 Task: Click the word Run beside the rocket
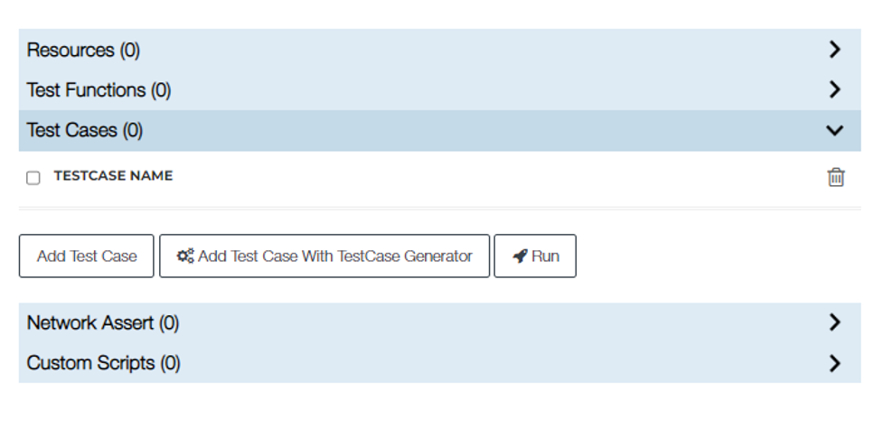[545, 256]
